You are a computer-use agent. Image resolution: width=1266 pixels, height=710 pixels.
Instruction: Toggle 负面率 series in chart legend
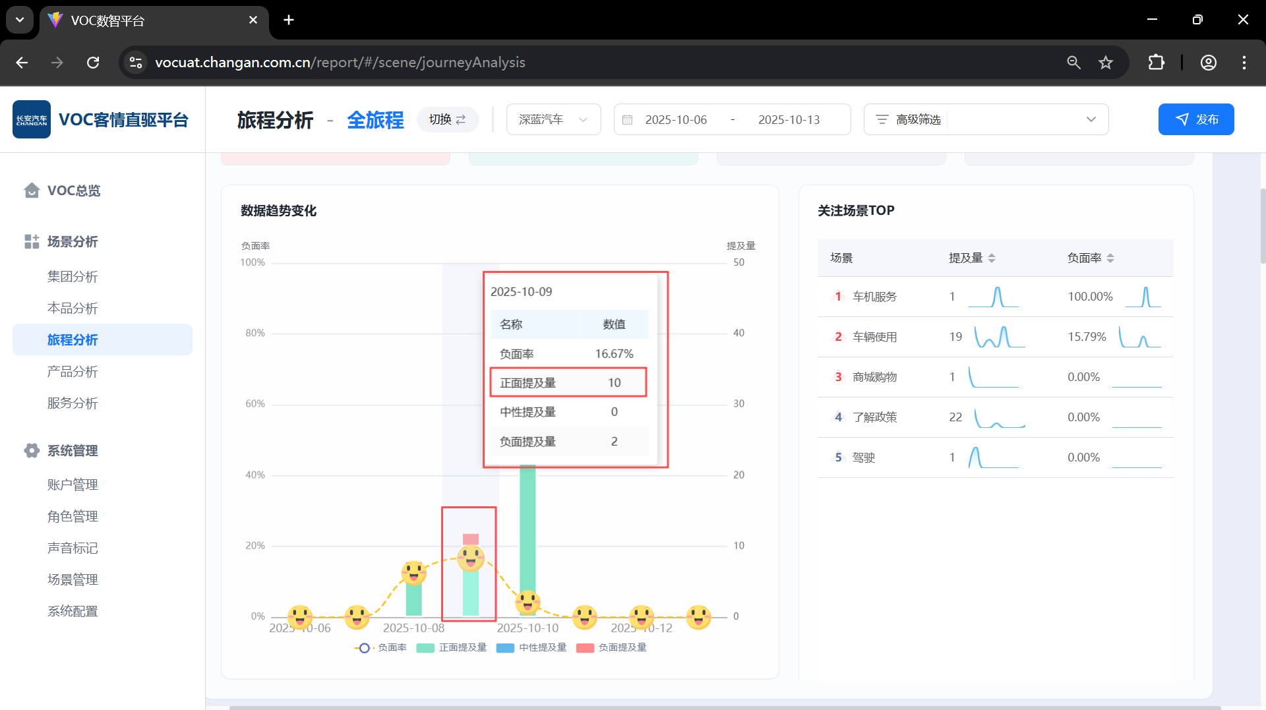[x=381, y=648]
